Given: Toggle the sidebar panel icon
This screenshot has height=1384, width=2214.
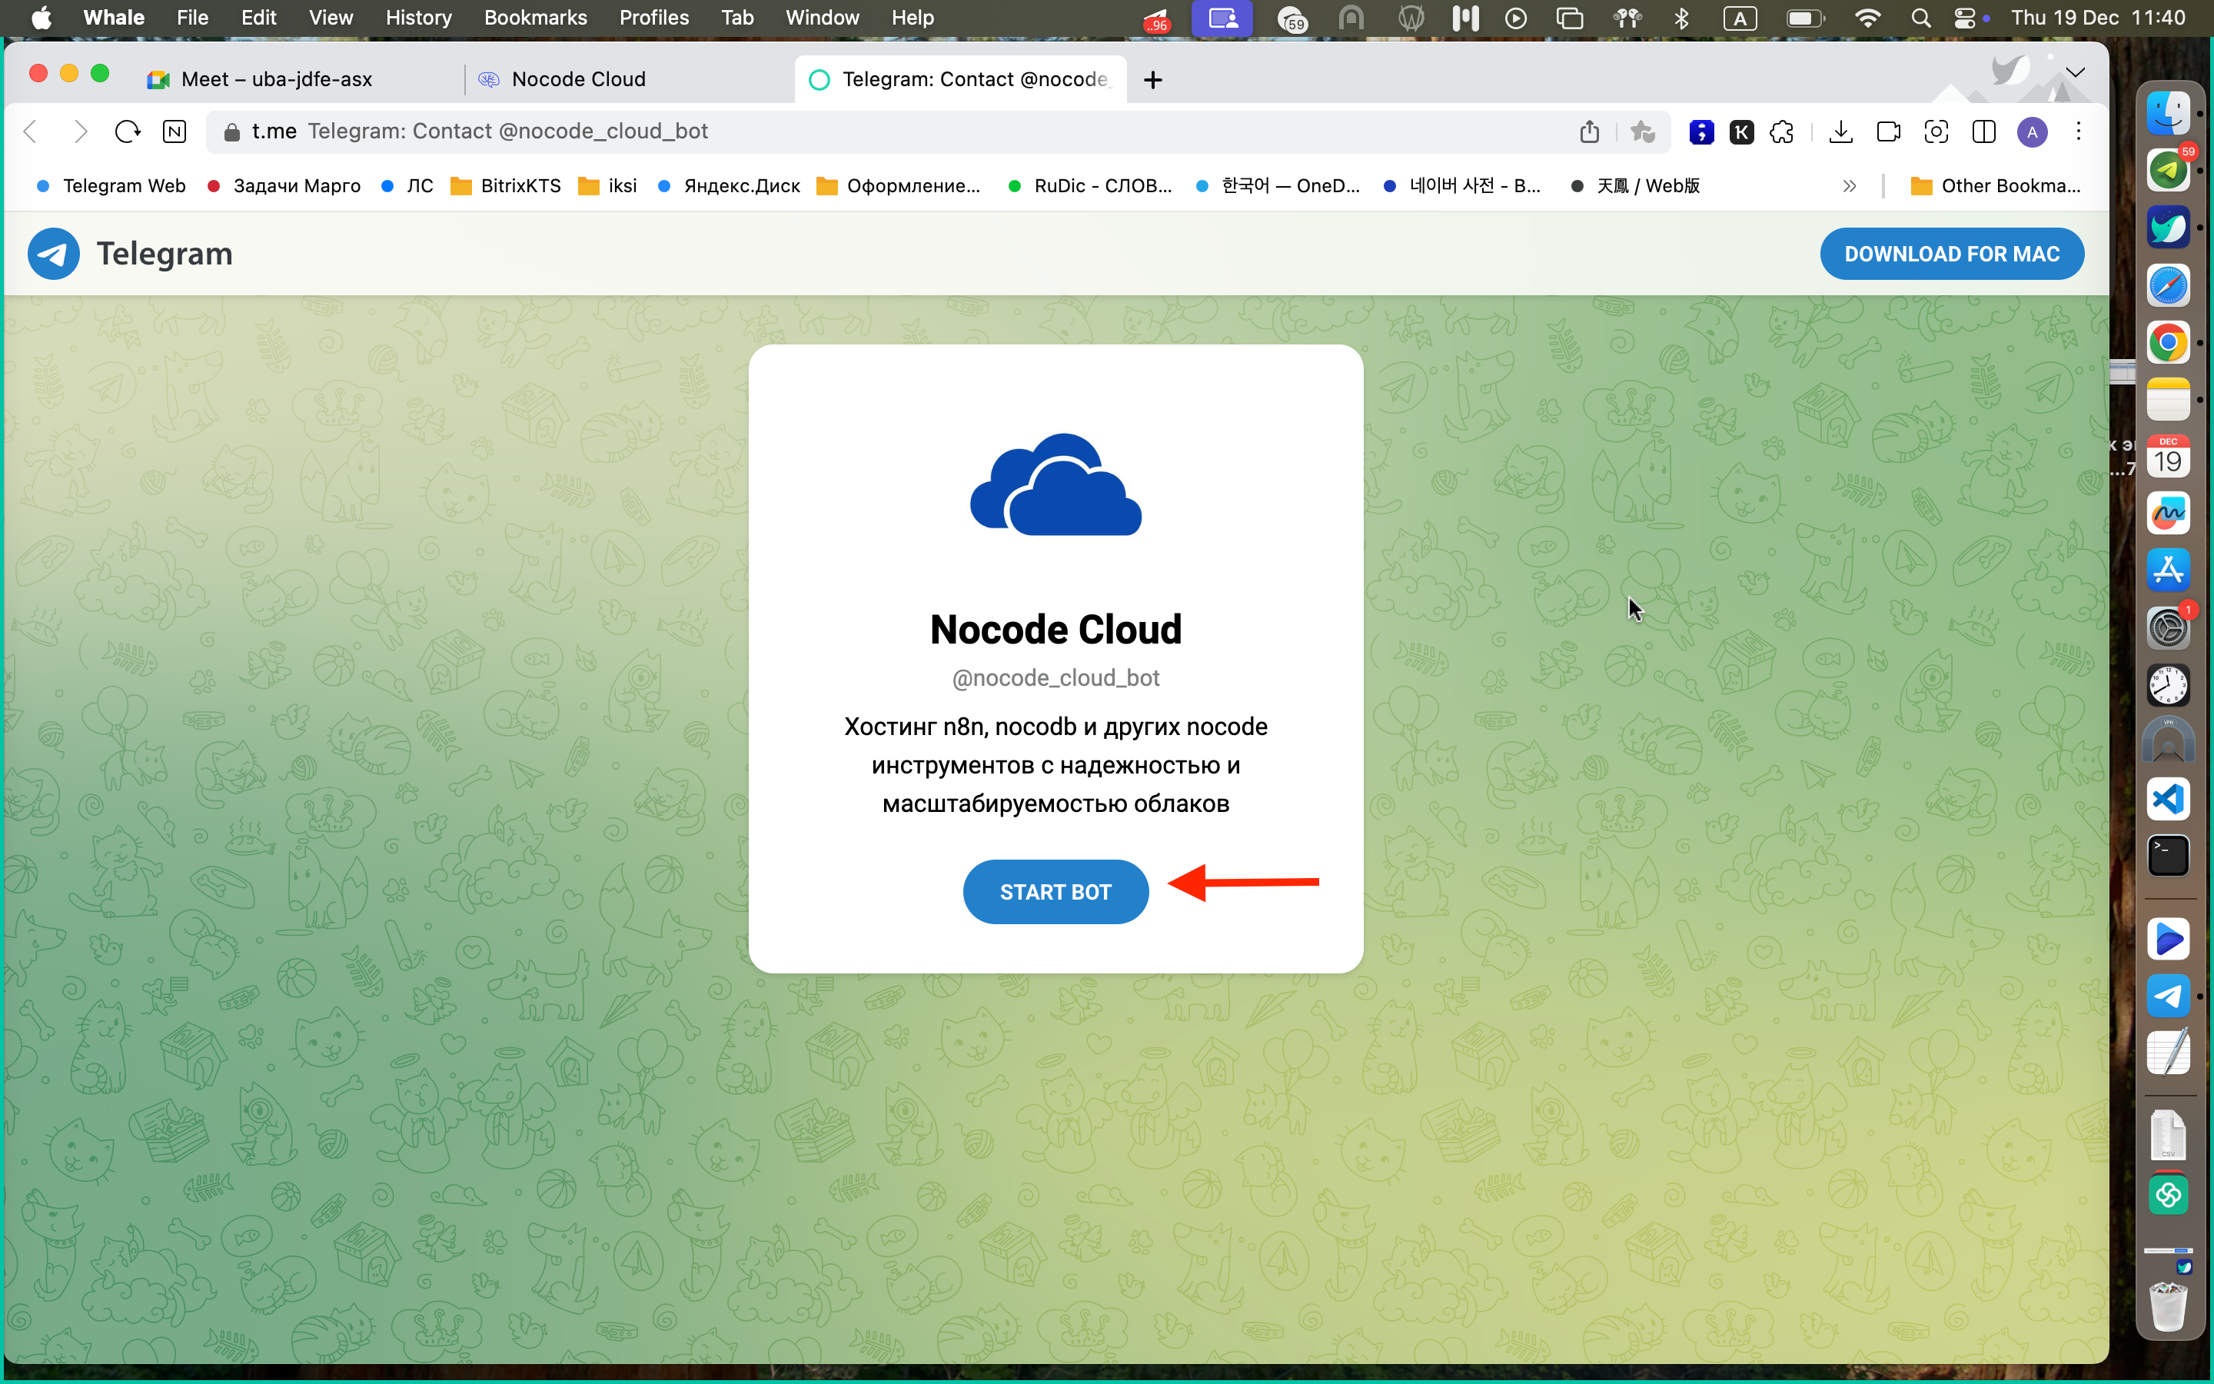Looking at the screenshot, I should (1983, 131).
